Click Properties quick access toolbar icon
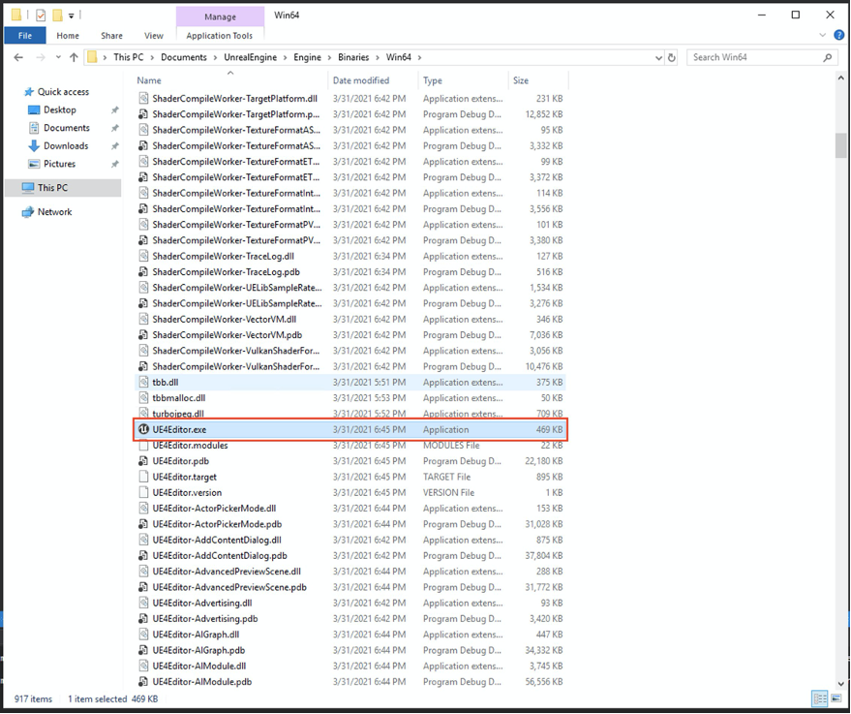Image resolution: width=851 pixels, height=714 pixels. [41, 16]
